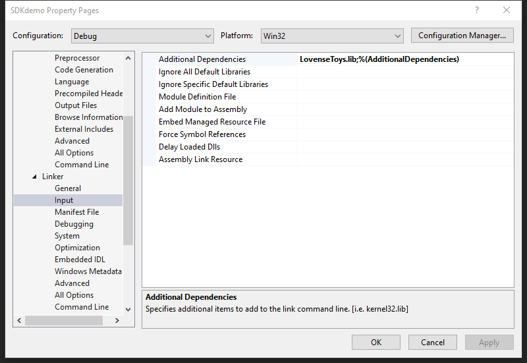Open the Embedded IDL page
527x363 pixels.
pyautogui.click(x=80, y=260)
